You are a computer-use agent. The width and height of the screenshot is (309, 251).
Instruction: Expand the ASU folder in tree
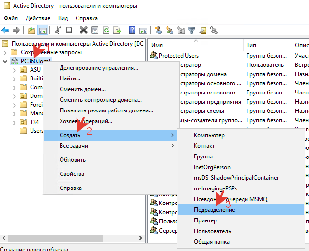[x=16, y=70]
